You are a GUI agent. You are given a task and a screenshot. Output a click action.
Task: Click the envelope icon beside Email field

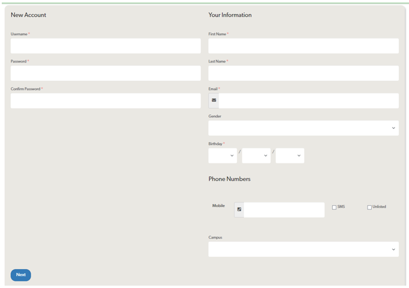[214, 100]
